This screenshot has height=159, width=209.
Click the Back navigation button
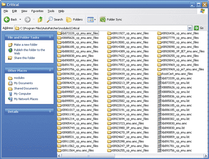tap(10, 20)
